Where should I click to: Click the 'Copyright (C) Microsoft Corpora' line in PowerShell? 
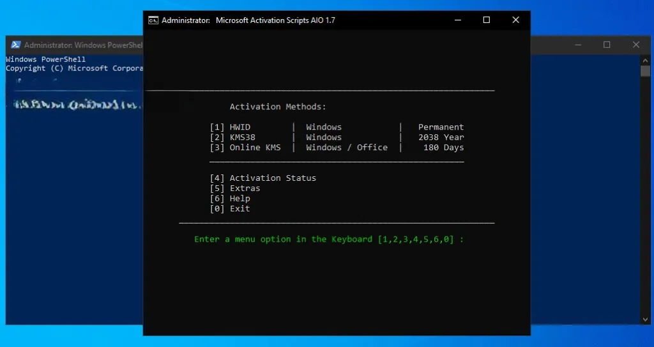pyautogui.click(x=74, y=68)
